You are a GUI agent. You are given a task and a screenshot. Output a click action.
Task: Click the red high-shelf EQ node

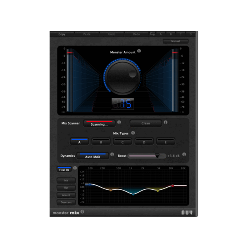point(173,186)
